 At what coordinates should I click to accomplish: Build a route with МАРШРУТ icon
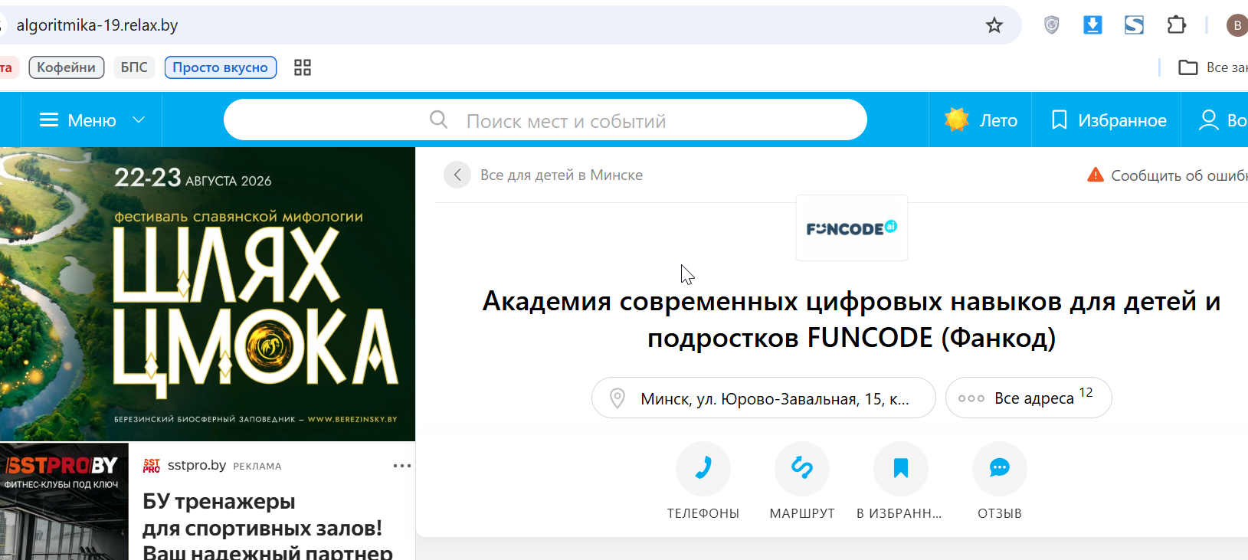click(802, 469)
